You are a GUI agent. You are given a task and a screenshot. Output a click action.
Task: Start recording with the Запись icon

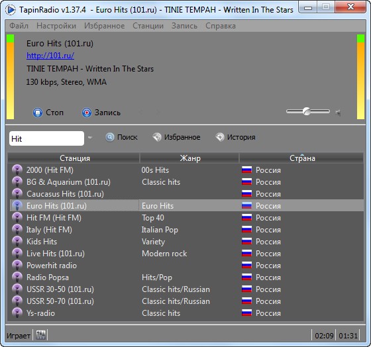coord(87,113)
